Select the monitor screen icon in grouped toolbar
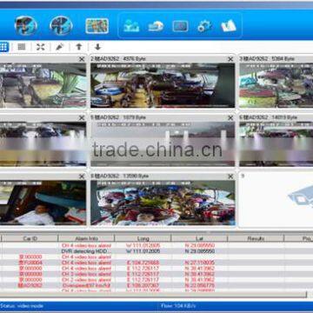This screenshot has width=313, height=313. pyautogui.click(x=180, y=26)
